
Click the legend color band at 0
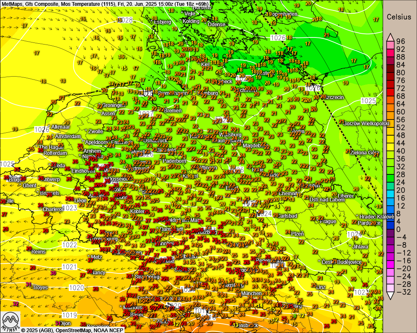click(x=390, y=229)
